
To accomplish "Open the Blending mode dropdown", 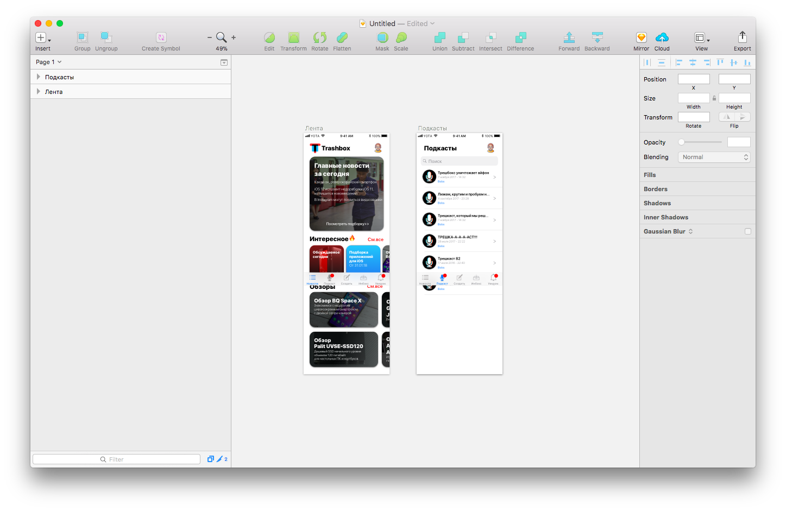I will tap(714, 157).
